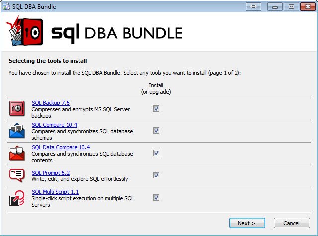Click the 'Selecting the tools to install' heading
The image size is (318, 236).
coord(48,61)
